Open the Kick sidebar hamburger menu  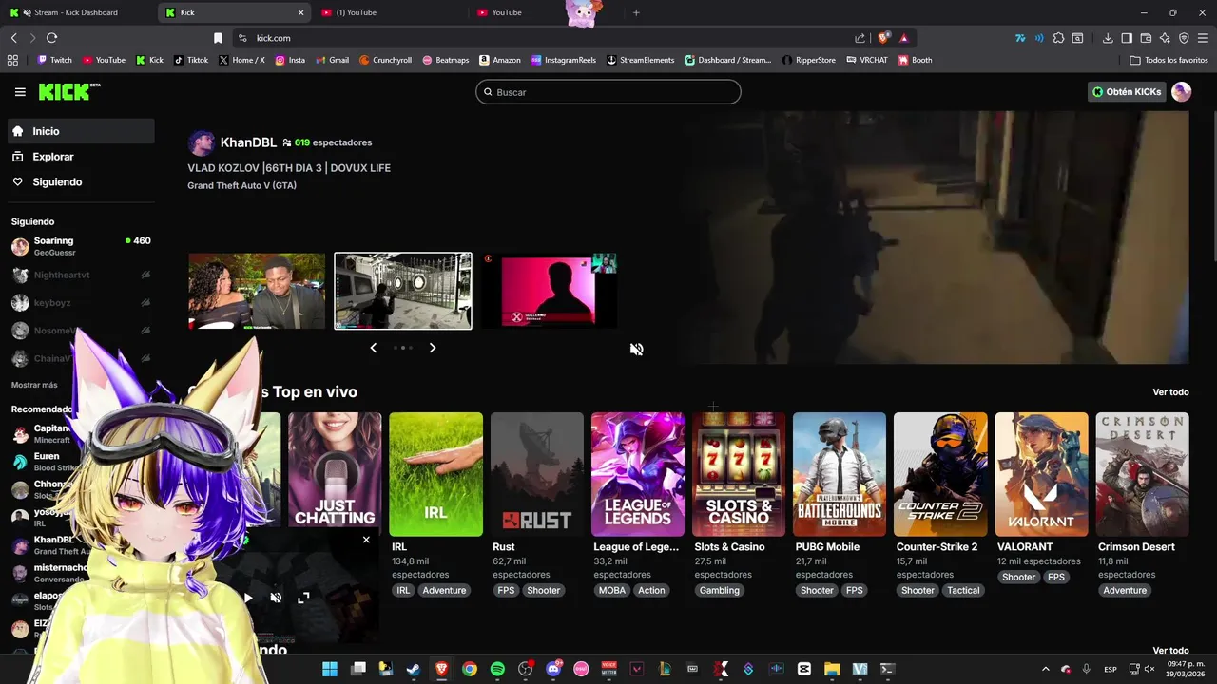point(20,92)
